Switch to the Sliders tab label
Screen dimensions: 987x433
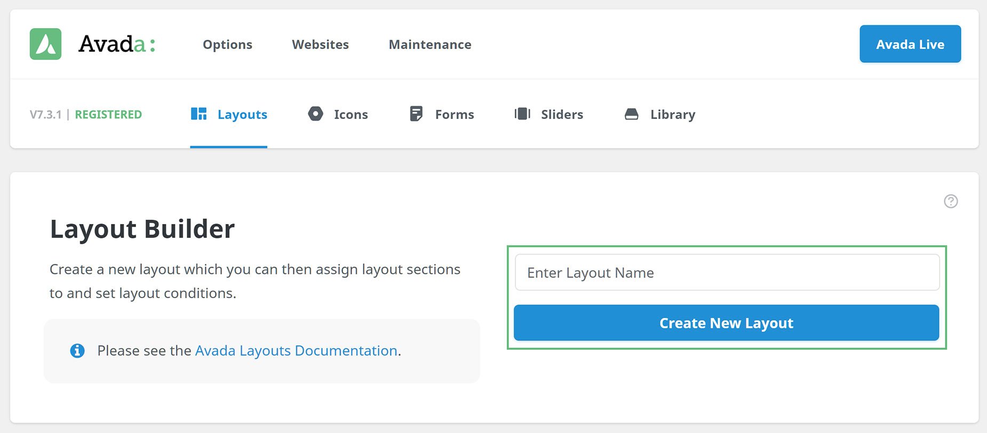coord(562,114)
